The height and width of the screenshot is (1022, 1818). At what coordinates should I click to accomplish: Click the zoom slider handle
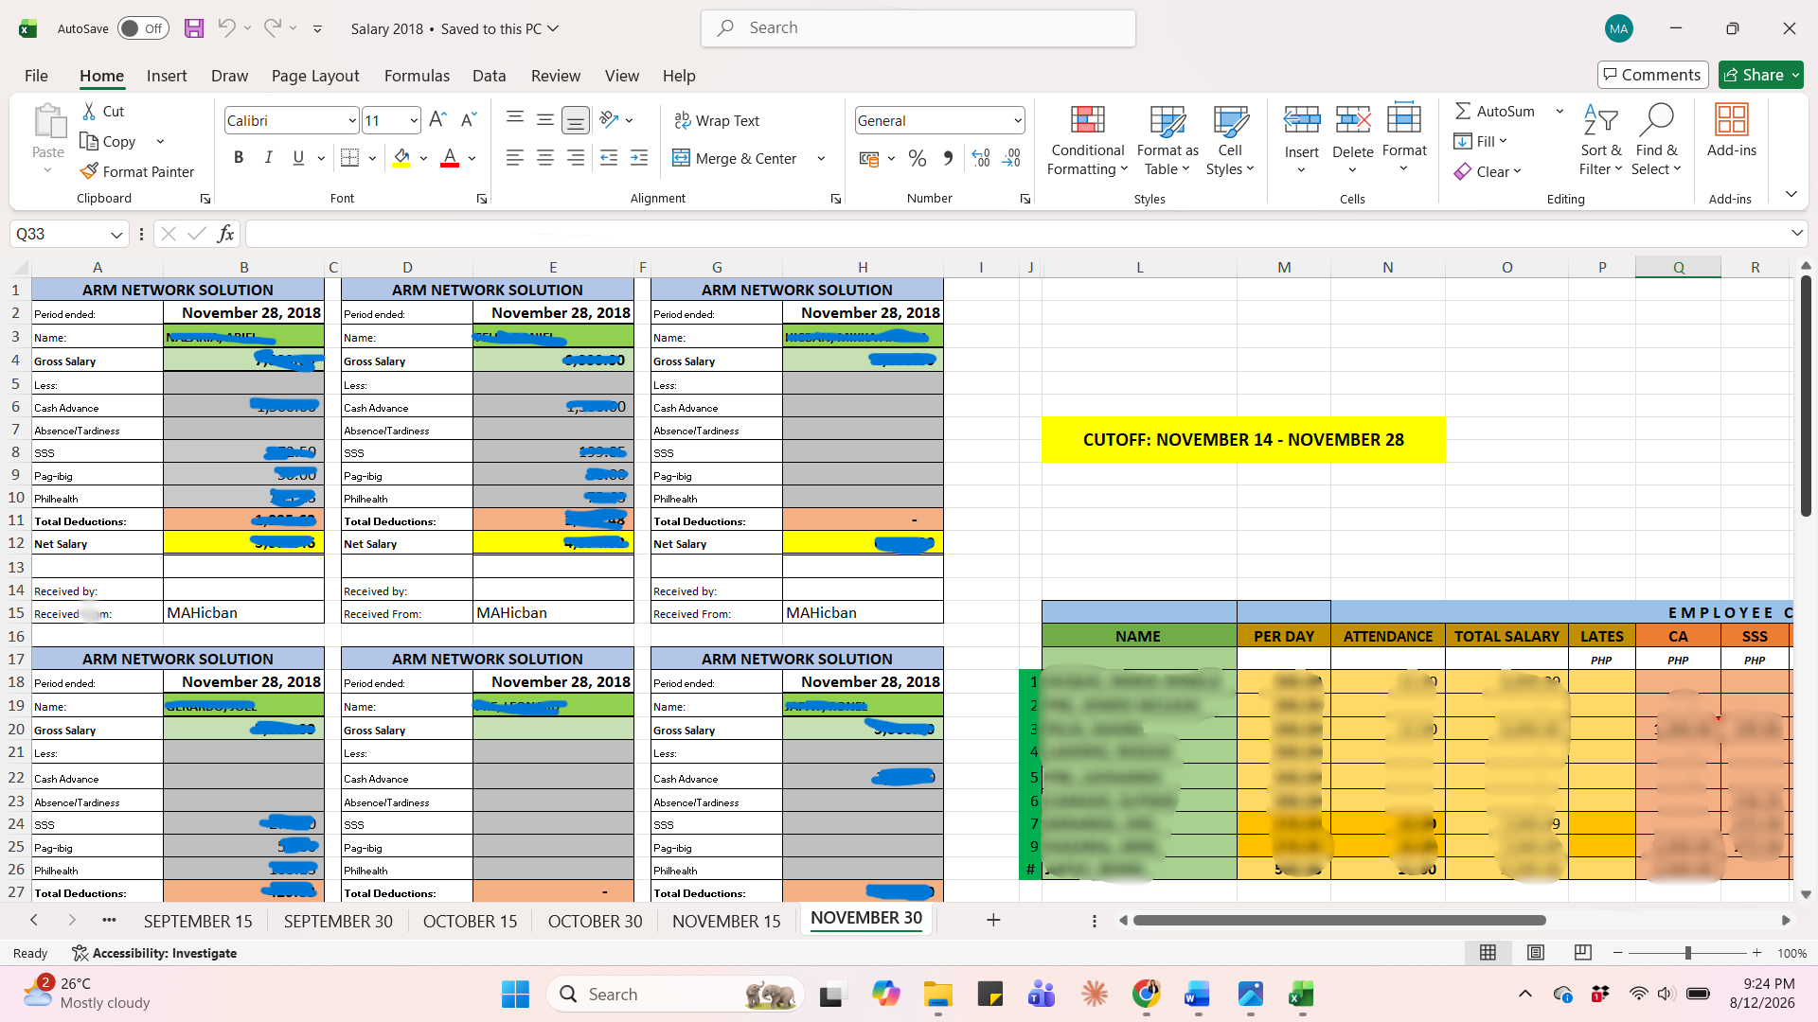point(1687,953)
